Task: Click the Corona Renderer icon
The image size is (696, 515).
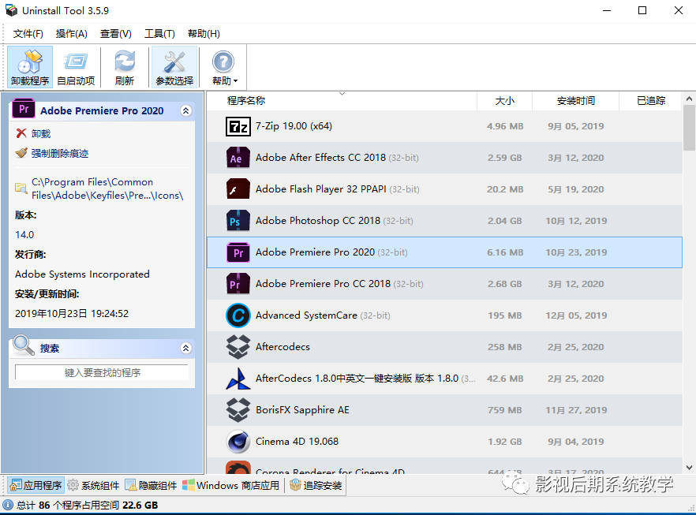Action: (x=238, y=468)
